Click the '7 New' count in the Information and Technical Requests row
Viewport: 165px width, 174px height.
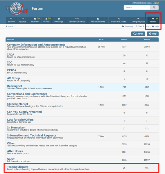[101, 137]
